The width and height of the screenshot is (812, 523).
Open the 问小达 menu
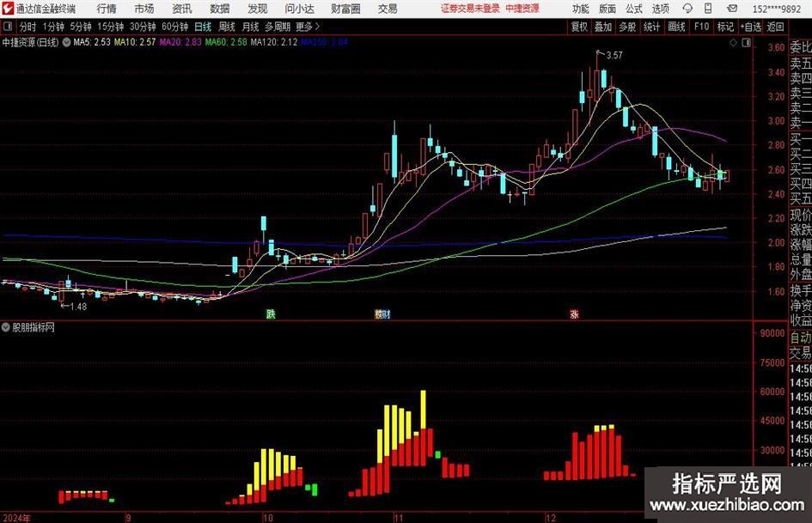pos(299,9)
